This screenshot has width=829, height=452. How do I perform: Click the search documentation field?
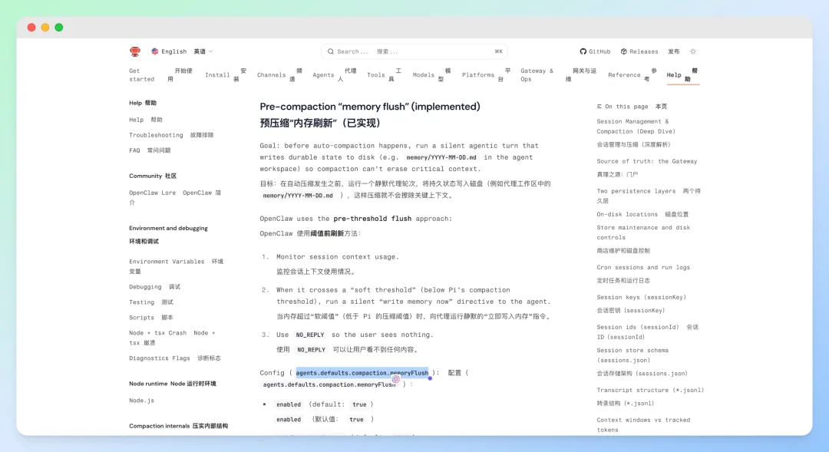[414, 51]
